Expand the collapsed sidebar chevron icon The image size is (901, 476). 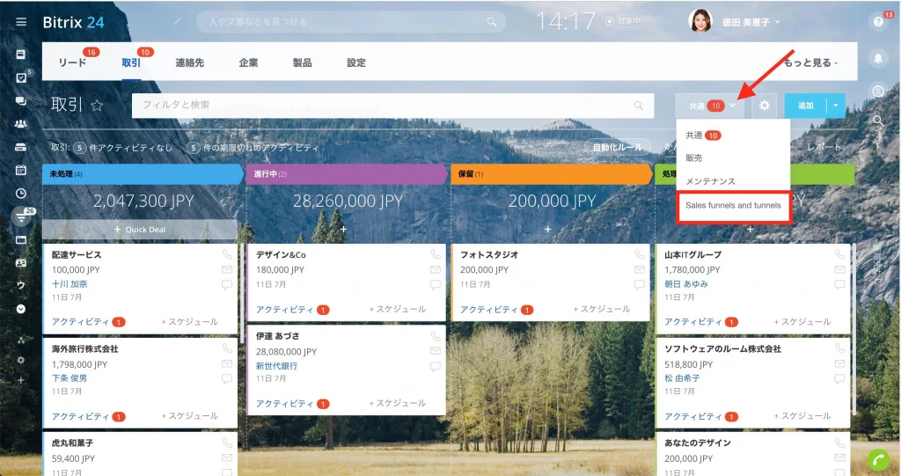click(x=21, y=310)
